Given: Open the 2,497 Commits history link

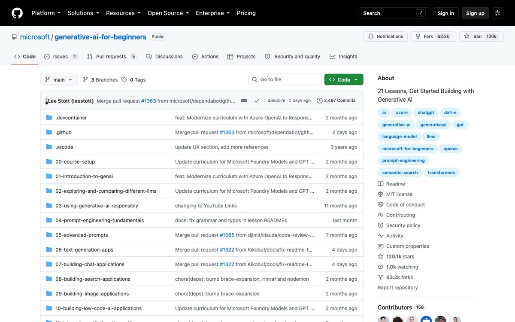Looking at the screenshot, I should point(336,100).
